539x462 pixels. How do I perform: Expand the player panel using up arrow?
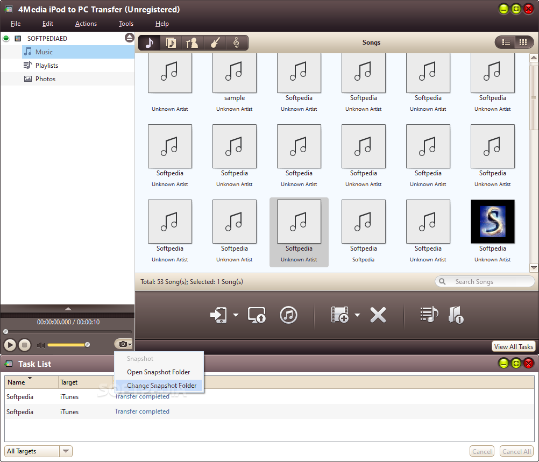68,309
